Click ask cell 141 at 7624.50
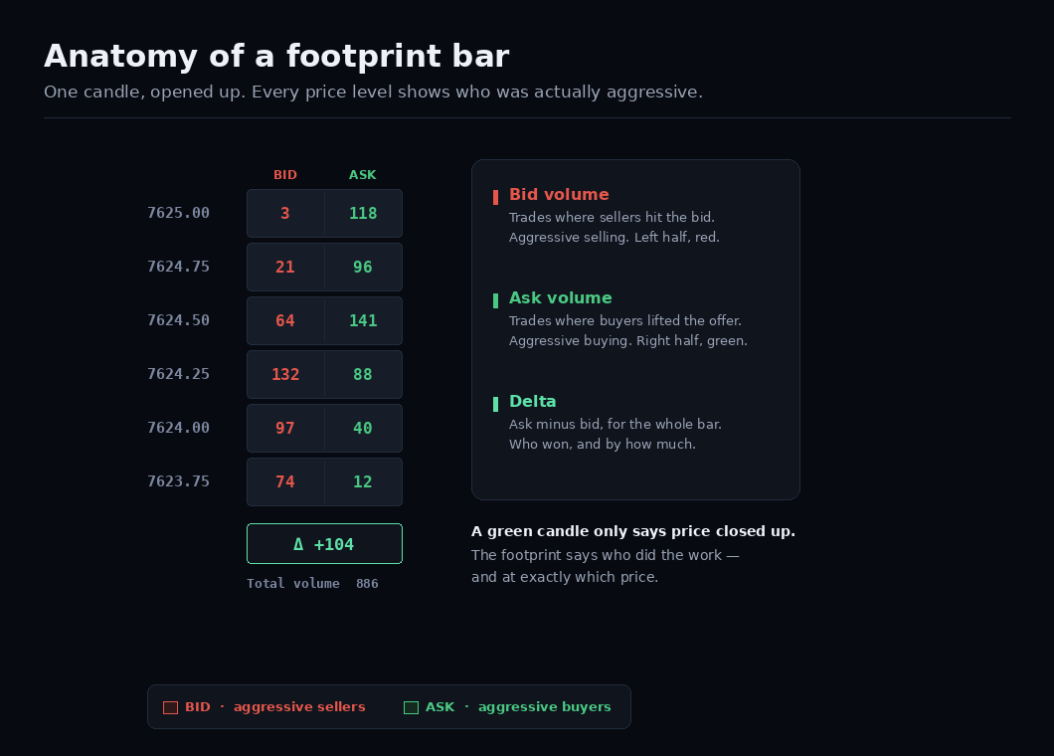 [364, 321]
